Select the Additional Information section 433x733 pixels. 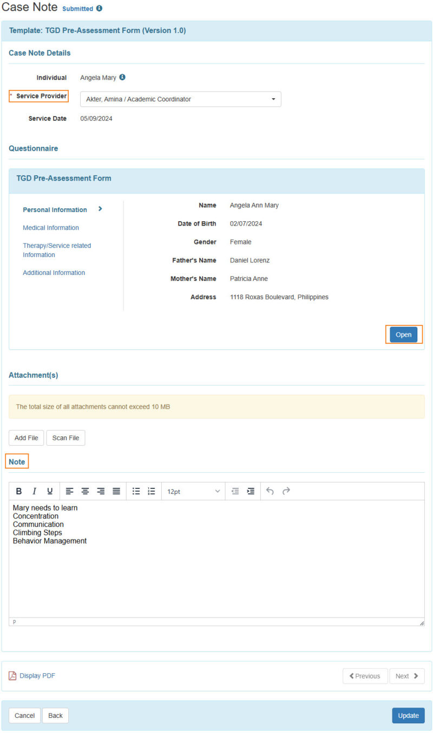54,273
